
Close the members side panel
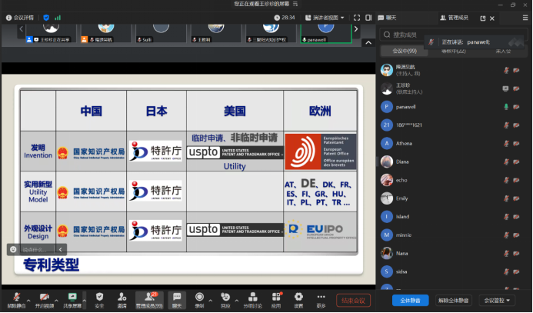coord(492,18)
